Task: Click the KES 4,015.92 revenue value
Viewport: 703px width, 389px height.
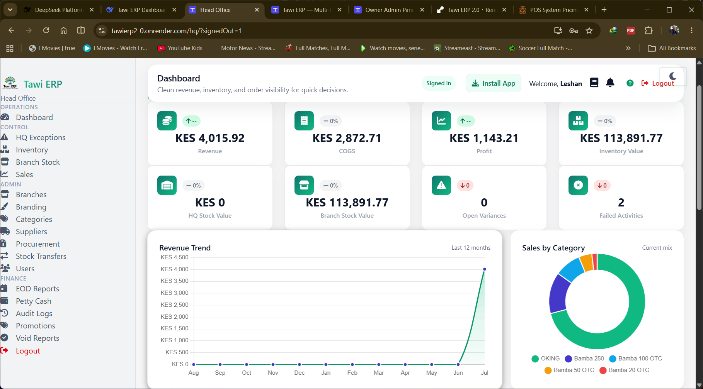Action: coord(210,138)
